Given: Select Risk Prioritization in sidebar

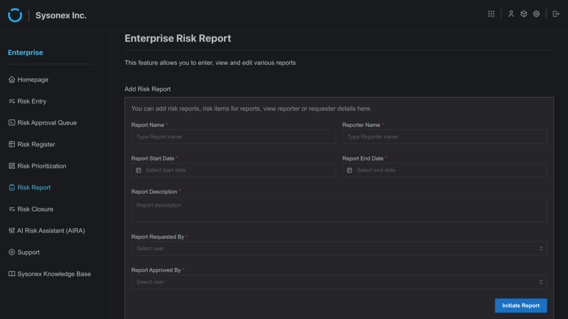Looking at the screenshot, I should (x=37, y=166).
